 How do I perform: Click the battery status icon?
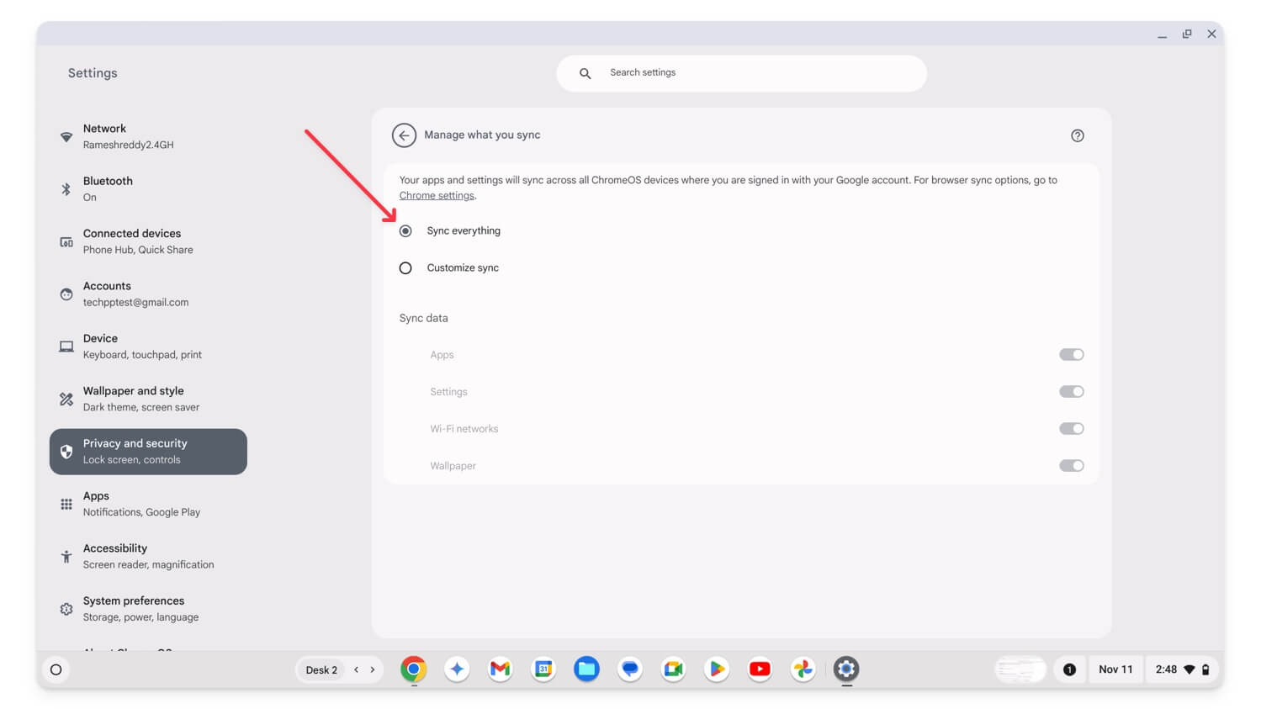[x=1205, y=669]
